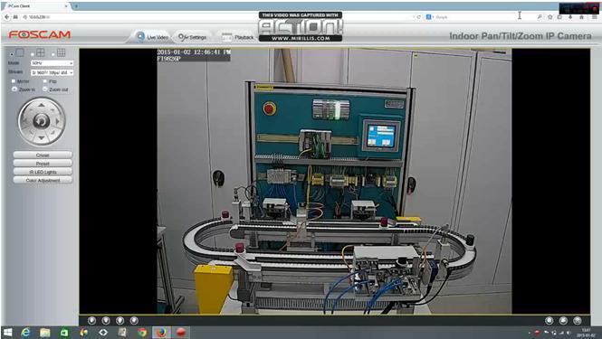Reset camera position with PTZ center button
The width and height of the screenshot is (602, 339).
(42, 121)
